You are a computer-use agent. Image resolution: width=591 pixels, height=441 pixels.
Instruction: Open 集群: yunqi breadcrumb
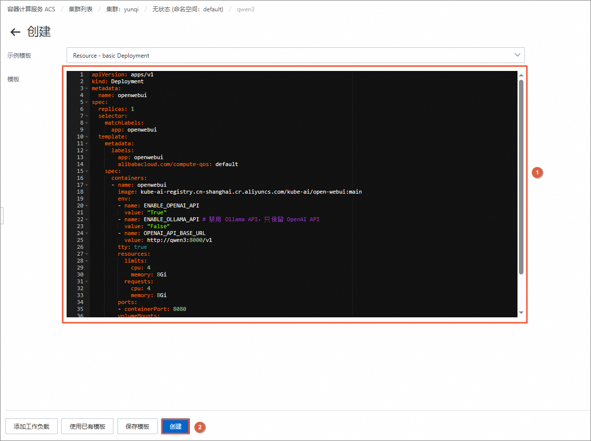pyautogui.click(x=122, y=9)
